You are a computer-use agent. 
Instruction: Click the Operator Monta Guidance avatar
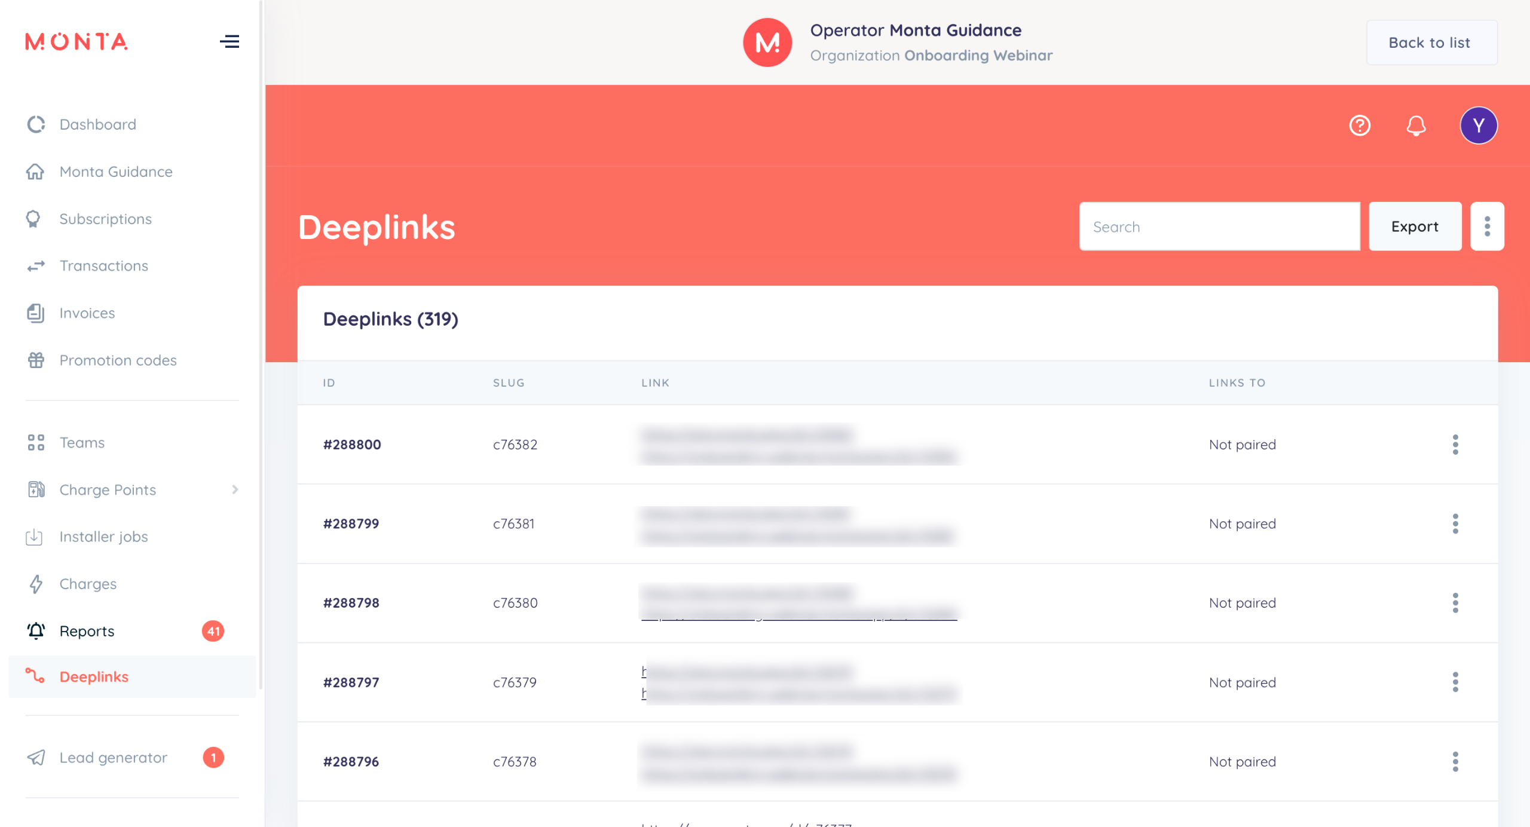click(767, 42)
